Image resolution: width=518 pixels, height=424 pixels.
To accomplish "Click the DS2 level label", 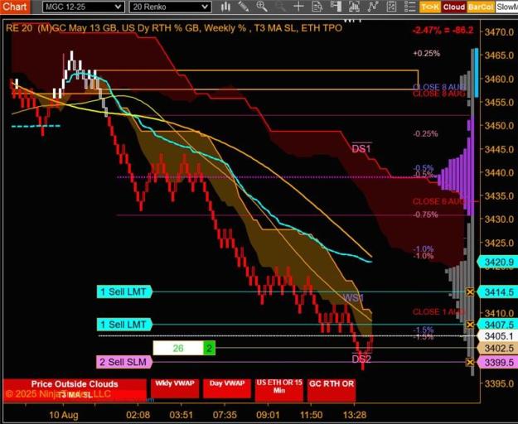I will 361,359.
